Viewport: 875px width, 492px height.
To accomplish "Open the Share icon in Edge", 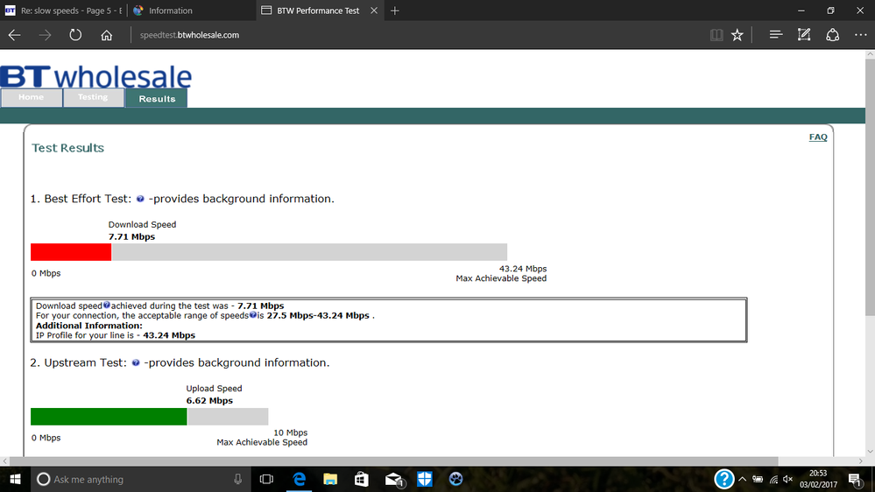I will (x=833, y=35).
